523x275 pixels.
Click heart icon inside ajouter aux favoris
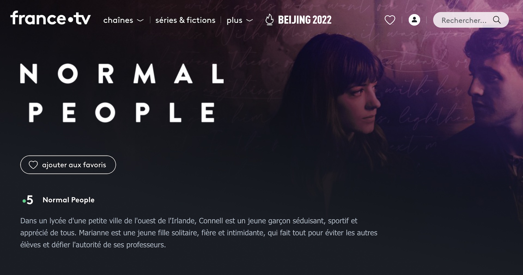33,165
